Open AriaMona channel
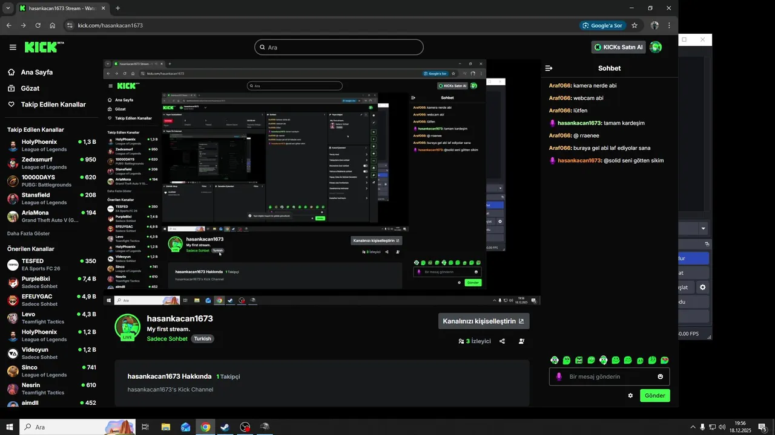This screenshot has height=435, width=775. pyautogui.click(x=51, y=216)
